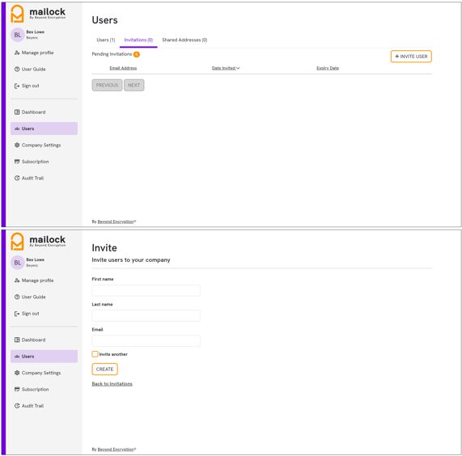
Task: Select the Invitations (0) tab
Action: click(138, 40)
